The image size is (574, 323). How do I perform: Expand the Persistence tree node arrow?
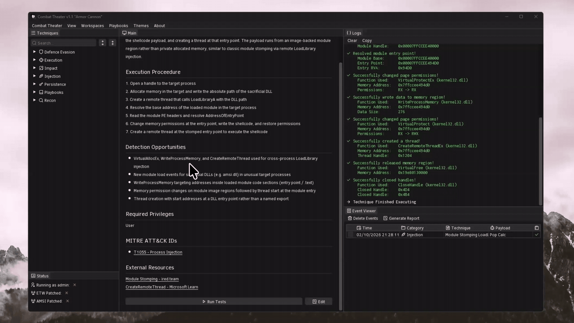click(35, 84)
